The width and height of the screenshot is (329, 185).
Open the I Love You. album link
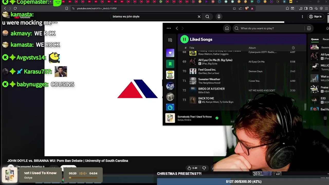click(254, 81)
